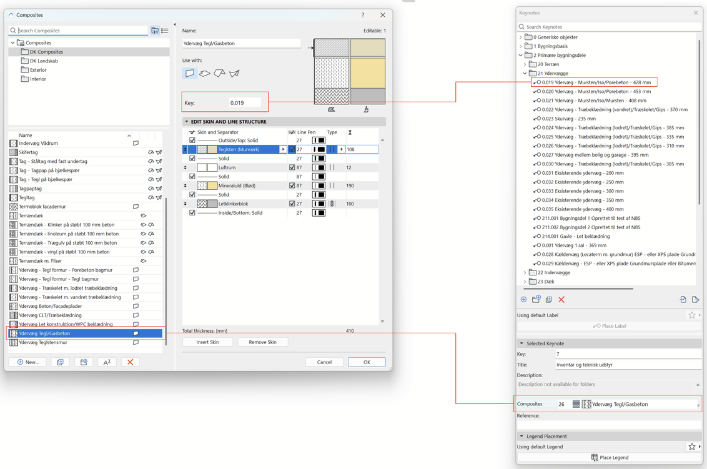This screenshot has height=469, width=707.
Task: Toggle Solid separator checkbox below Teglsten
Action: click(x=192, y=158)
